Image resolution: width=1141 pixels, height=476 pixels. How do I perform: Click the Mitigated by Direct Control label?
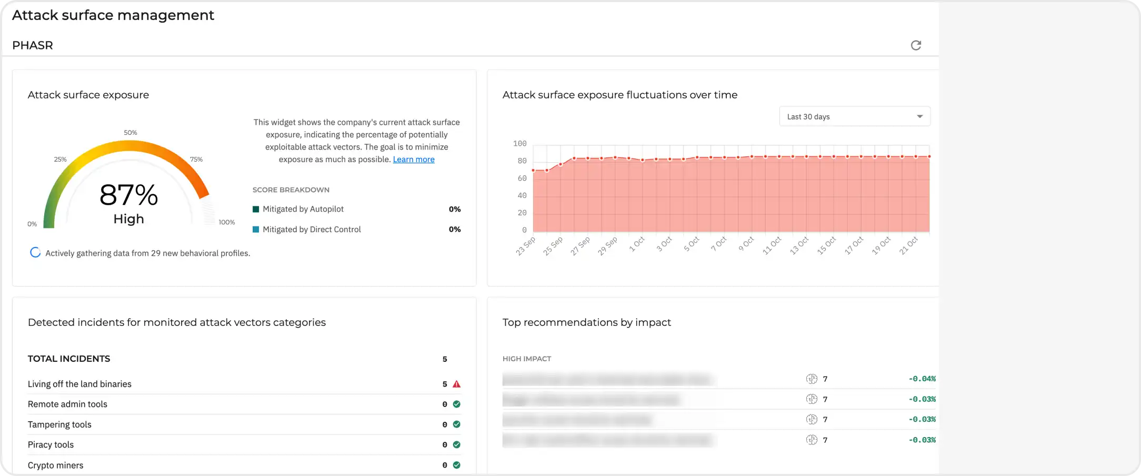(x=312, y=230)
